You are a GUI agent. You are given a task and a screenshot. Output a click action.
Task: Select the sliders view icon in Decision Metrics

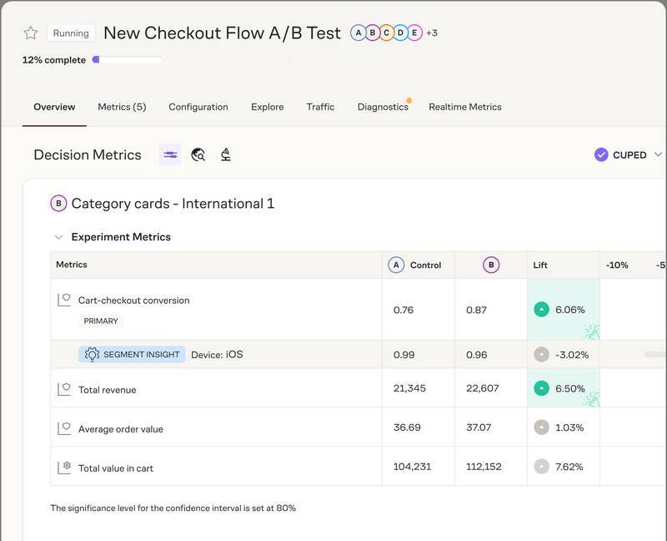pos(170,154)
